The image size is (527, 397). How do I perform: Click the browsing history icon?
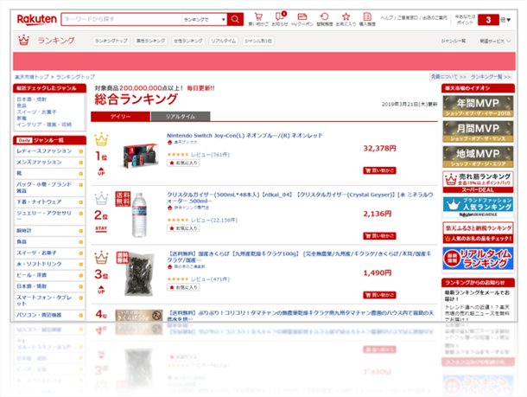tap(323, 16)
